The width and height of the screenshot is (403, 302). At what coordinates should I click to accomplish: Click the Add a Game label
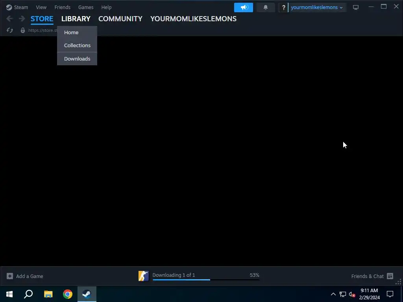[x=30, y=276]
